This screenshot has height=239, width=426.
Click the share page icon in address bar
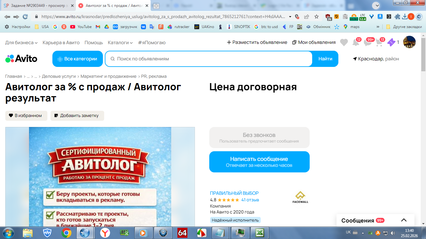307,16
